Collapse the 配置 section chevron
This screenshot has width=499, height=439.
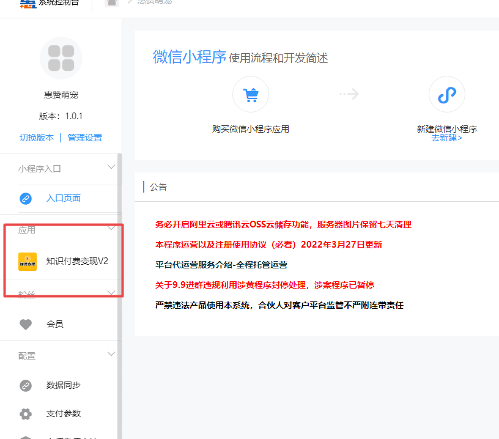pyautogui.click(x=111, y=354)
